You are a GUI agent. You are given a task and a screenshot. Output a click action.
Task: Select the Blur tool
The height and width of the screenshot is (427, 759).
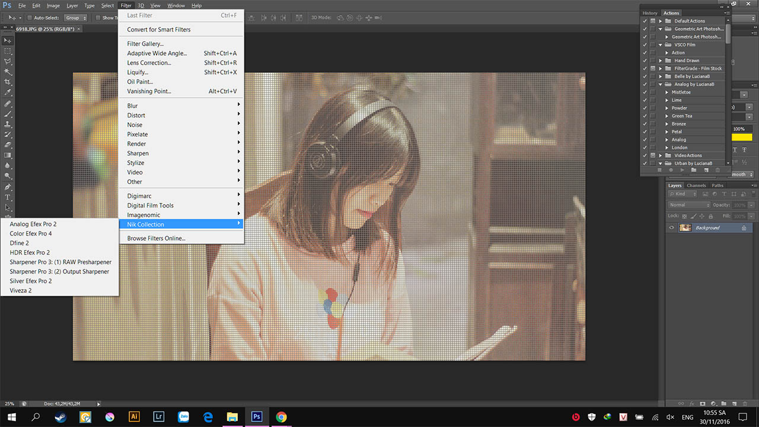[x=8, y=165]
